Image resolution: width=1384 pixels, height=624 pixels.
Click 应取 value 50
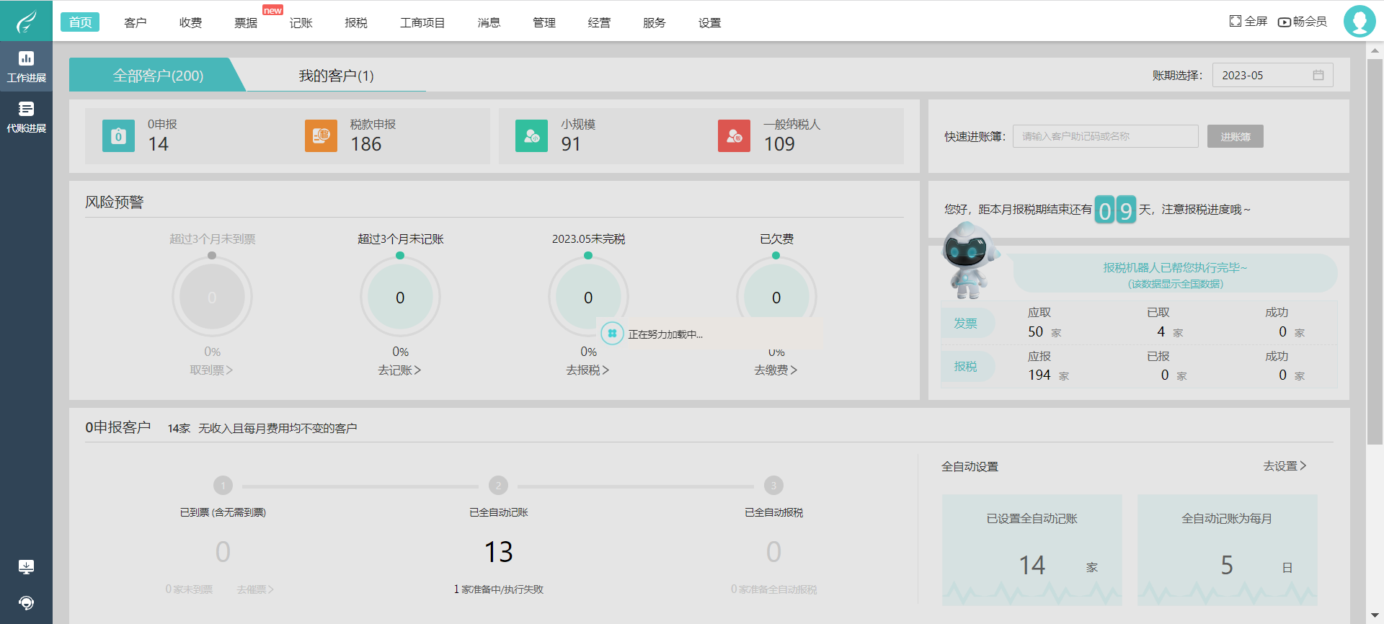[1035, 331]
